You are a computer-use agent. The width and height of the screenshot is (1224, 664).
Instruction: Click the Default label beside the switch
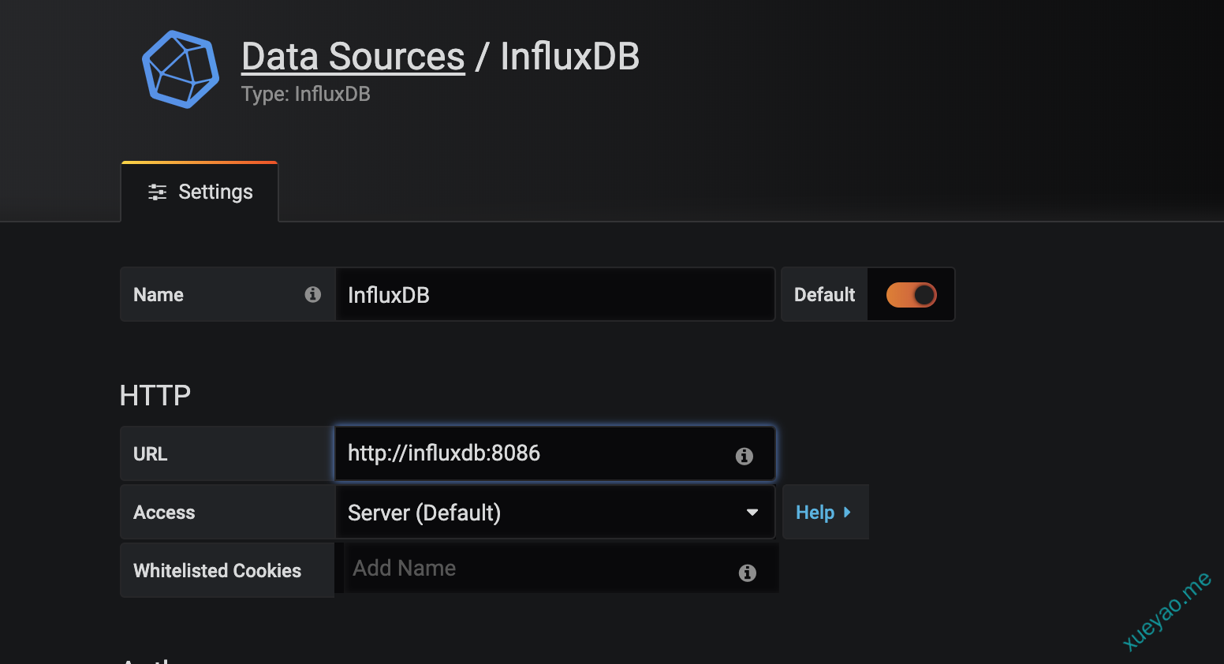pos(824,295)
